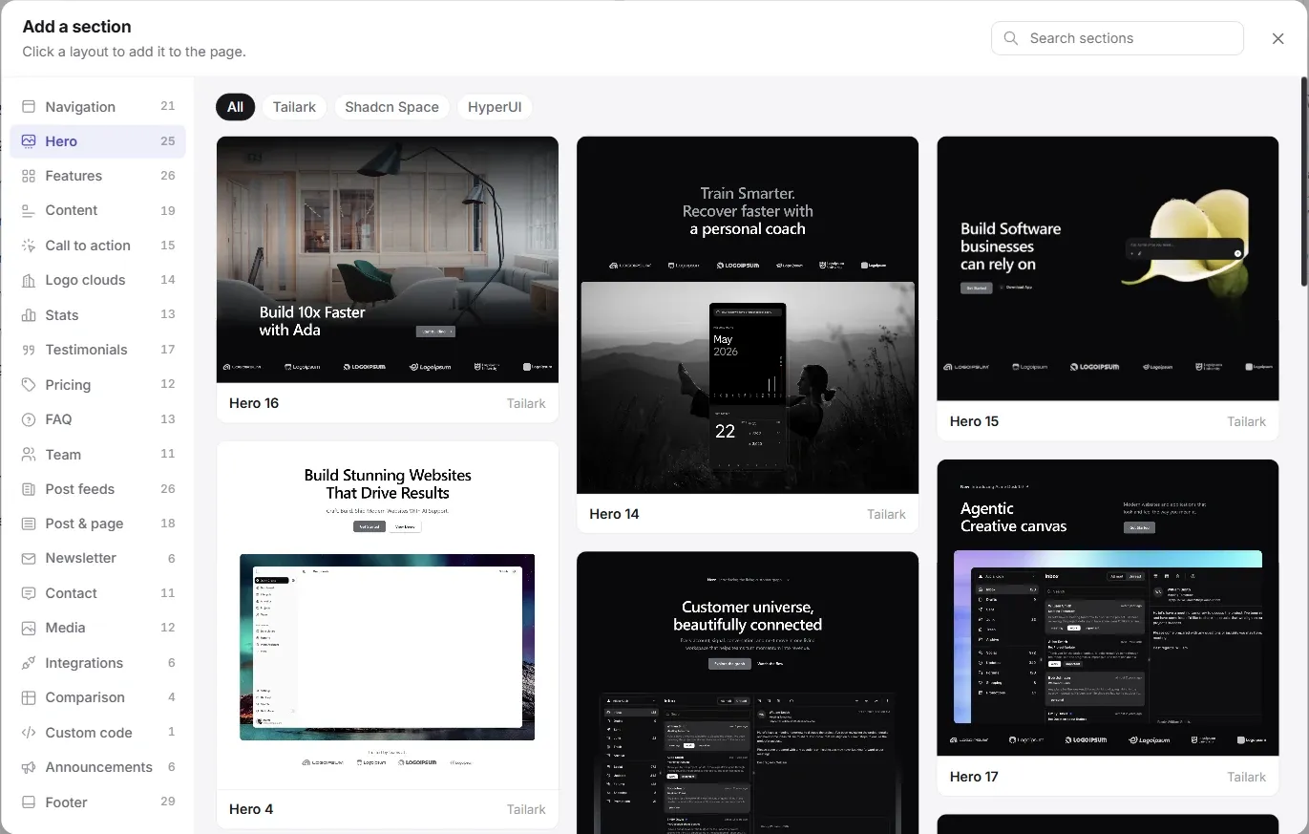Click the Tailark label under Hero 16
The image size is (1309, 834).
tap(526, 403)
